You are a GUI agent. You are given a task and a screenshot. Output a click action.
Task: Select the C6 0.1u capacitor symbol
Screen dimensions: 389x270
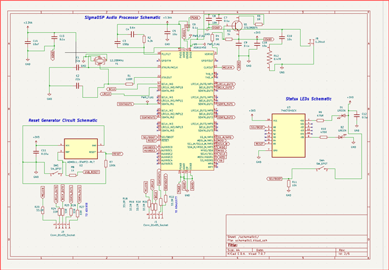(187, 26)
